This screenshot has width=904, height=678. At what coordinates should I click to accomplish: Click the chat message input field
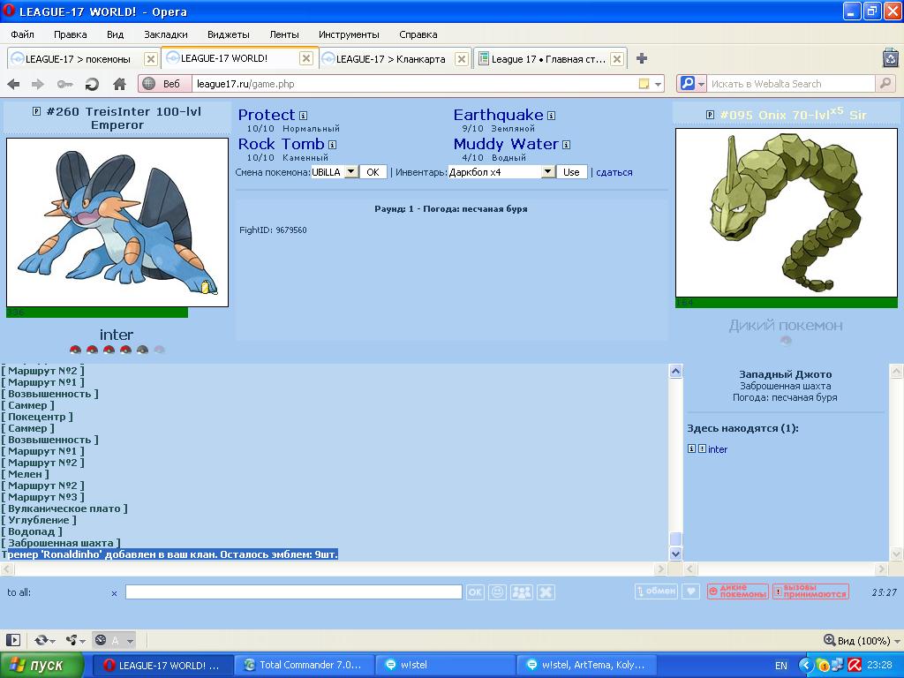(x=293, y=592)
